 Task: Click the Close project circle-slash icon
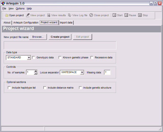click(91, 15)
